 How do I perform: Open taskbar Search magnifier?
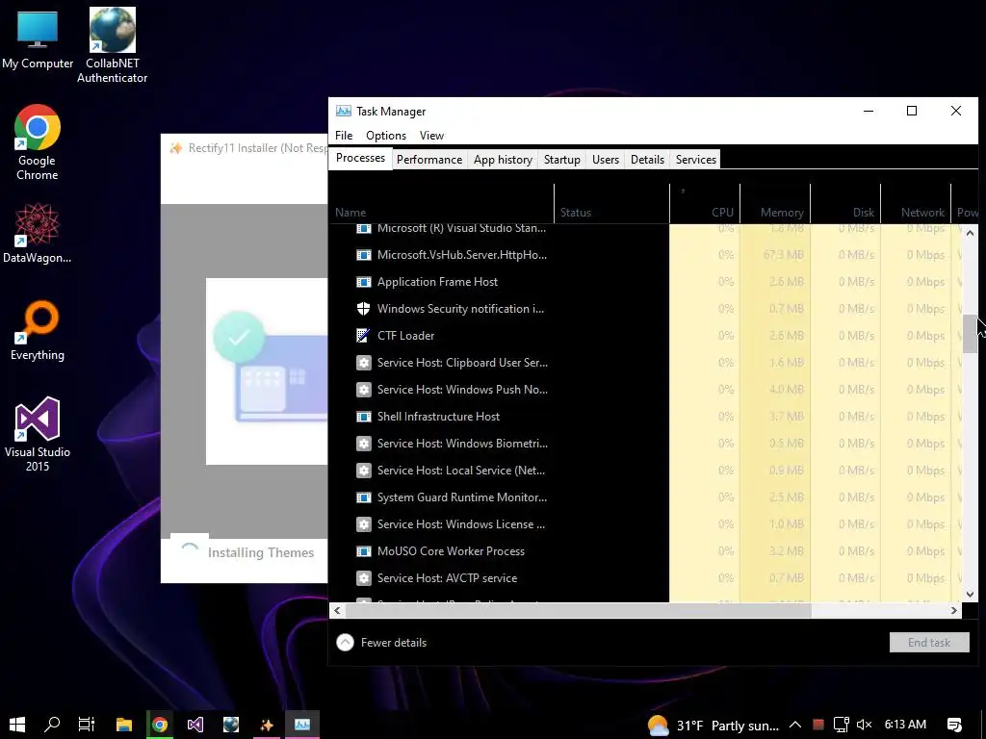(x=52, y=725)
